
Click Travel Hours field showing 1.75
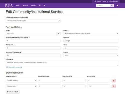point(99,86)
